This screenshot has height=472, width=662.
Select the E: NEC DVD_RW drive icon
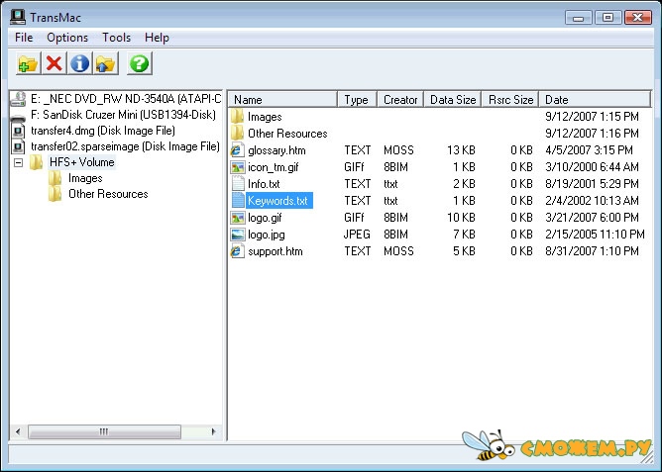(x=18, y=100)
